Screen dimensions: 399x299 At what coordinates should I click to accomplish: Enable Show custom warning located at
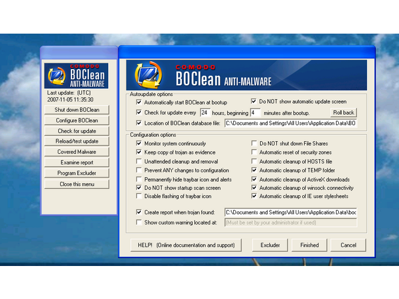coord(139,222)
